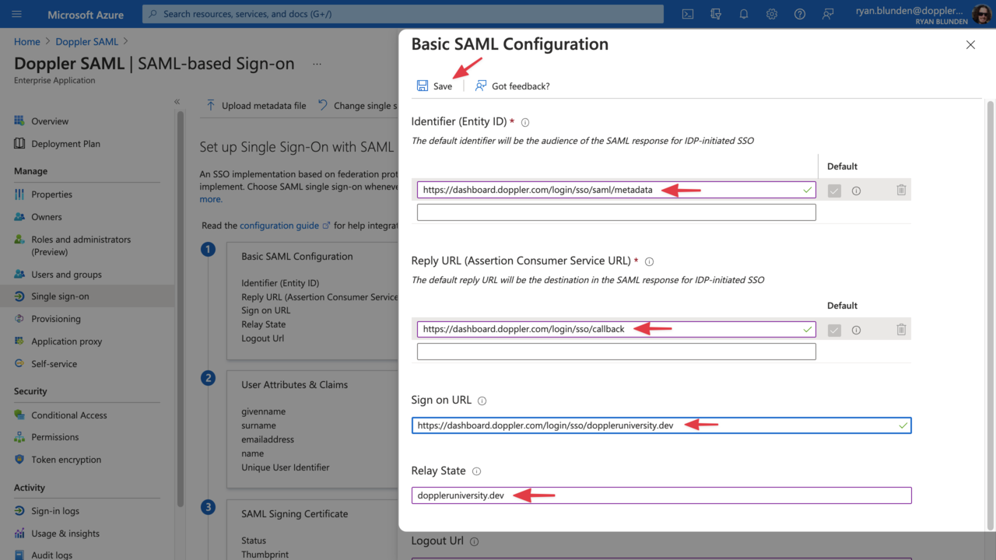Select Single sign-on in the sidebar

pos(87,296)
